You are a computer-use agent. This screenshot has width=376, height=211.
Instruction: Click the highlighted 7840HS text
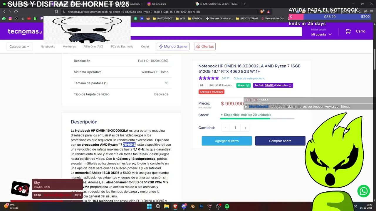click(129, 145)
